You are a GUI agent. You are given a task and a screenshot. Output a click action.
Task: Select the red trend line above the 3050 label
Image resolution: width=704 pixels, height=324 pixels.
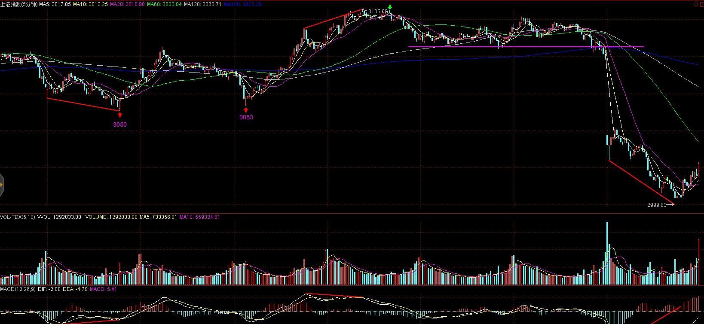83,105
